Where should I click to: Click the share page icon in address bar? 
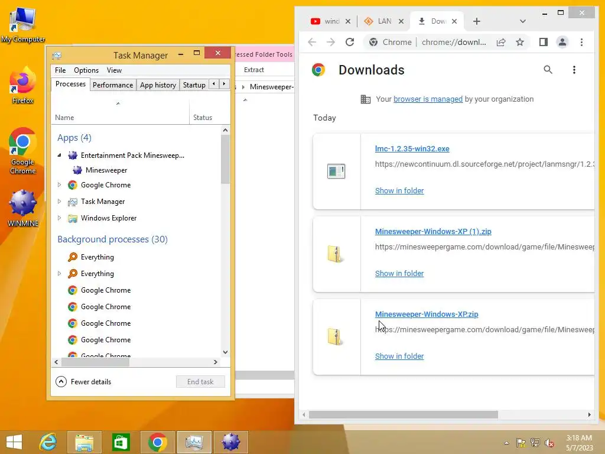pyautogui.click(x=501, y=42)
